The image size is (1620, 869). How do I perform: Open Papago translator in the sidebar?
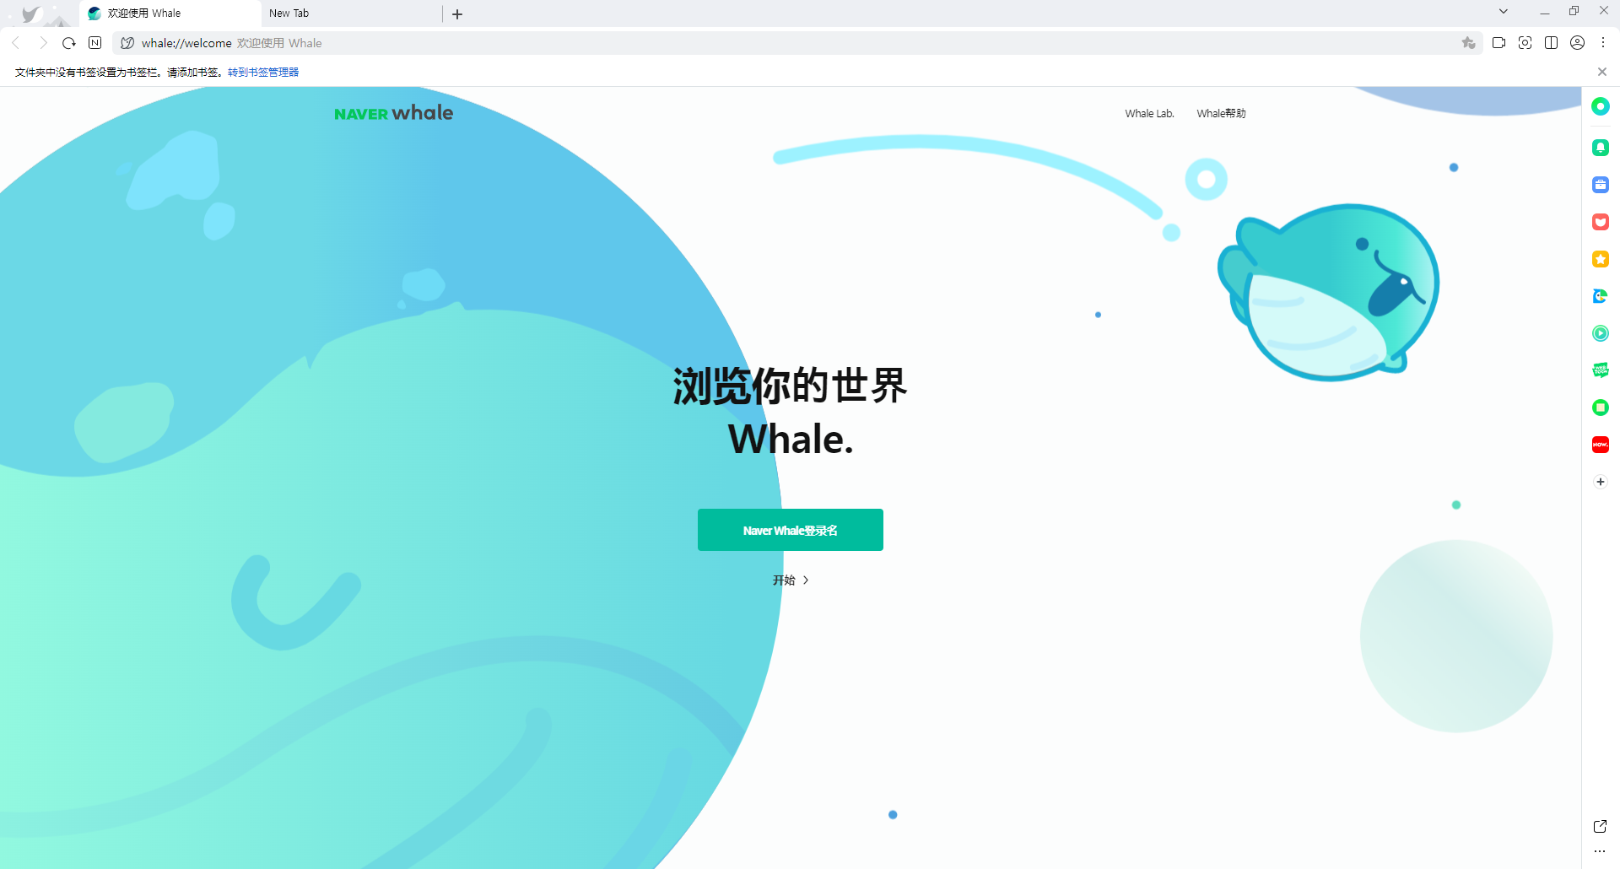click(1601, 296)
